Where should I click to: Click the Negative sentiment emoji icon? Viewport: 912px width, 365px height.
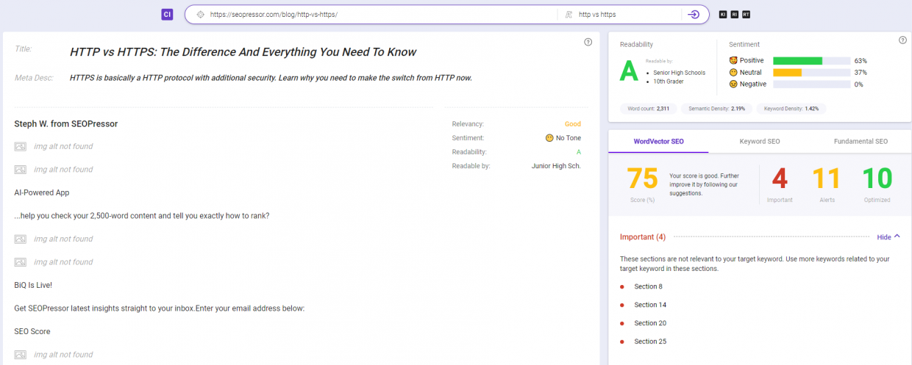[733, 84]
